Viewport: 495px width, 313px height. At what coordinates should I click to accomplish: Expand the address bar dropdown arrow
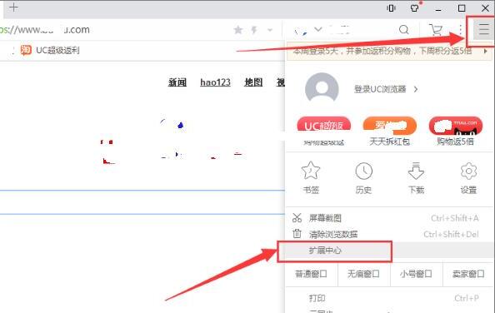[270, 30]
